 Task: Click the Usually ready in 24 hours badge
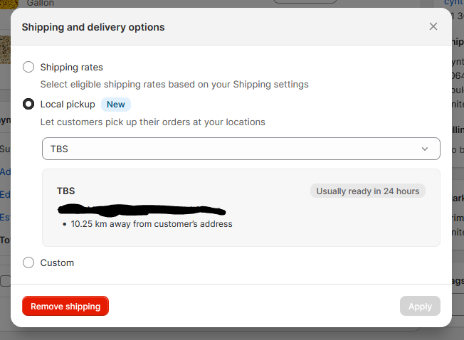click(x=368, y=191)
